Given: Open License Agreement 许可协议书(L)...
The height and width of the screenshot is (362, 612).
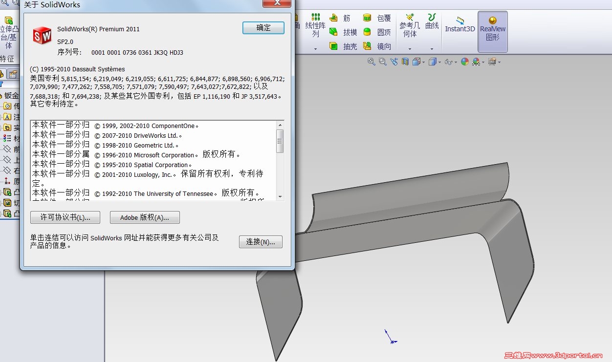Looking at the screenshot, I should coord(65,217).
